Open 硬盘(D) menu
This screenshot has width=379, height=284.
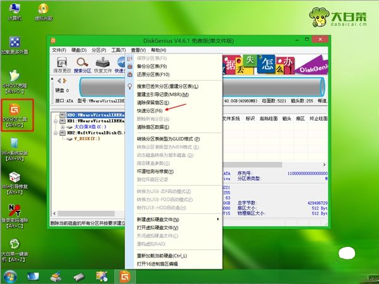(x=79, y=50)
